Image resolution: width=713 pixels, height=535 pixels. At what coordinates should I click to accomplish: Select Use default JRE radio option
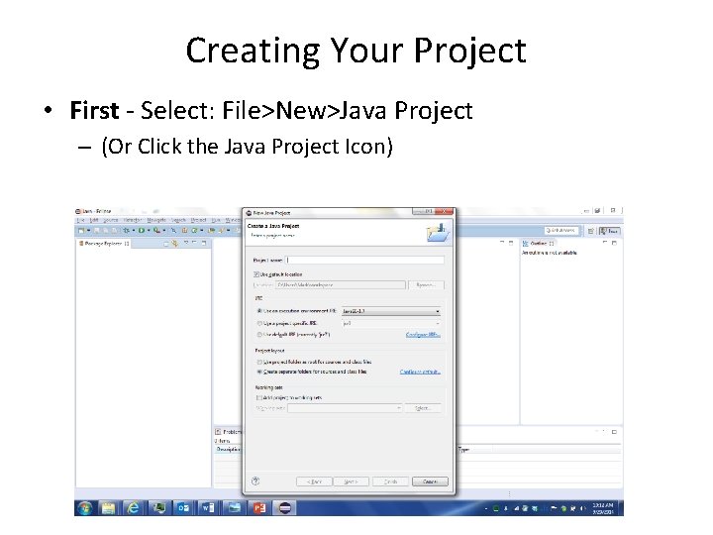pyautogui.click(x=259, y=335)
